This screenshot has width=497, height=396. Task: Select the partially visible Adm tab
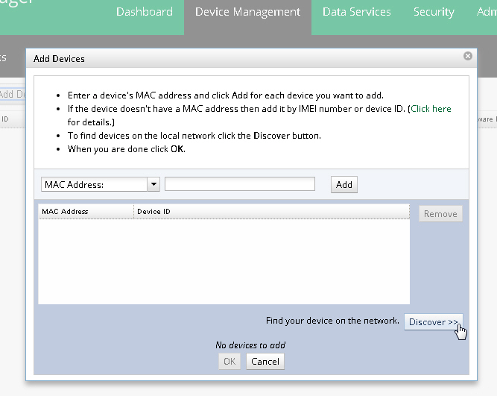[486, 12]
